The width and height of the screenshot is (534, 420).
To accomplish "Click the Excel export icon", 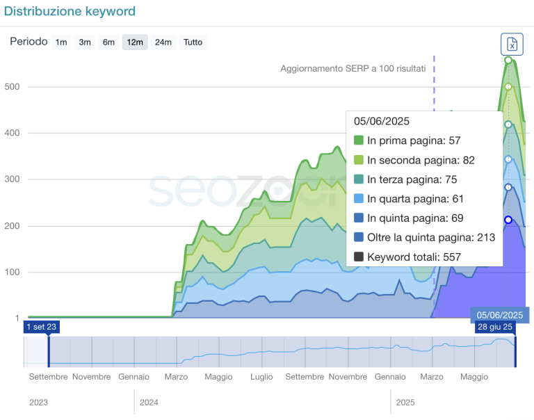I will [512, 44].
